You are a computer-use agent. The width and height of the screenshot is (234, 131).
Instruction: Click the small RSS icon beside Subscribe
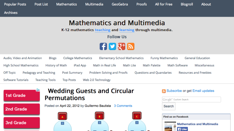(x=164, y=91)
